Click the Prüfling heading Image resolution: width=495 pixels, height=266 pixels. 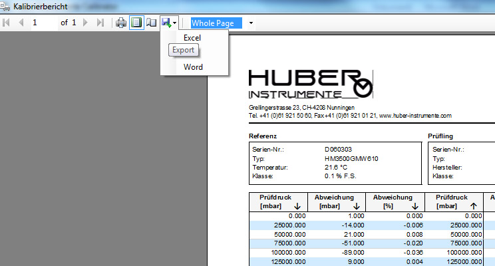(440, 136)
